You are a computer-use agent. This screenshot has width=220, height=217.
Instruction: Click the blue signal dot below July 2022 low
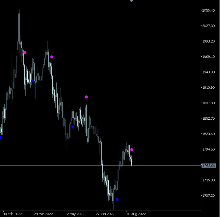[x=117, y=199]
